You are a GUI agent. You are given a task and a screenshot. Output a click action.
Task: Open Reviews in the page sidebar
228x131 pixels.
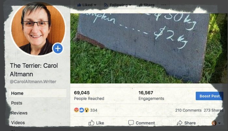[x=19, y=113]
